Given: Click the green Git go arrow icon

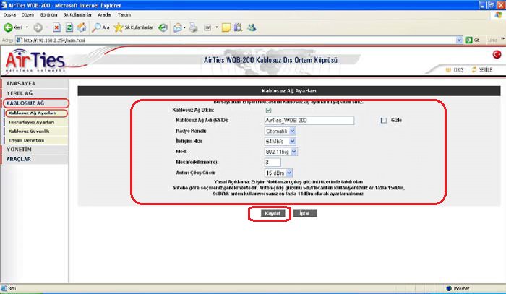Looking at the screenshot, I should (x=468, y=40).
